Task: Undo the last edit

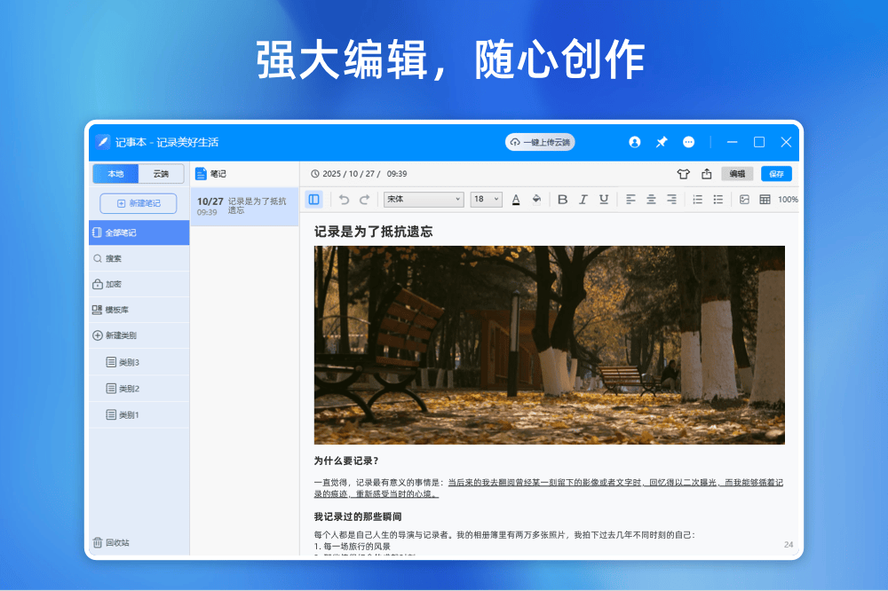Action: coord(344,200)
